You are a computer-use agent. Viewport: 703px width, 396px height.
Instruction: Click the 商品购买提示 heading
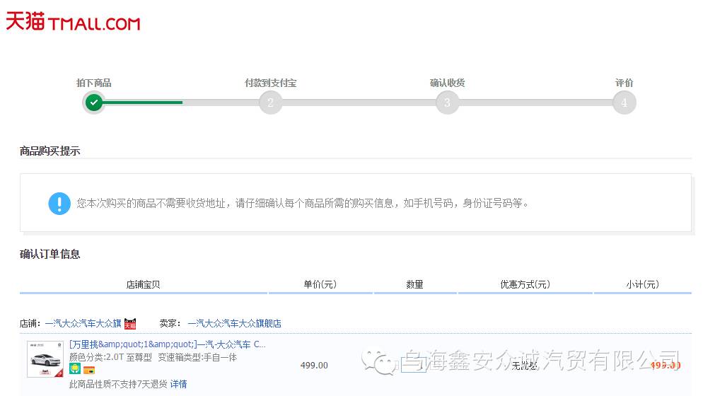[x=50, y=151]
